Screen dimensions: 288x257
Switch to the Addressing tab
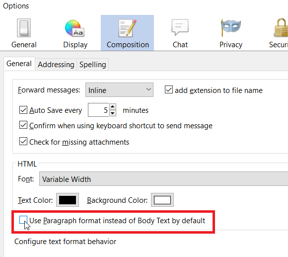(56, 65)
